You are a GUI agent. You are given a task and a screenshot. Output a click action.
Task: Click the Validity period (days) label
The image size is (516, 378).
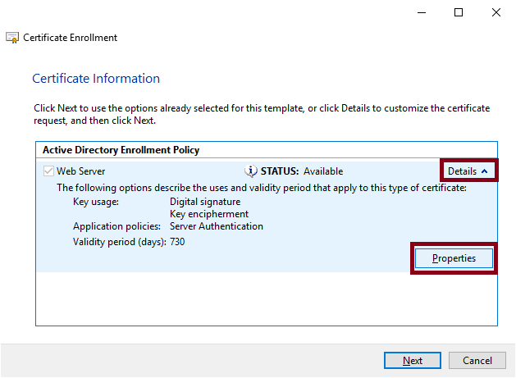[120, 242]
